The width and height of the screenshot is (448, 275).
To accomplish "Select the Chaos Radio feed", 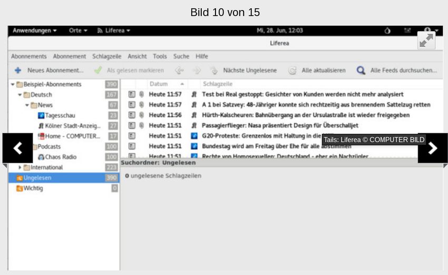I will 61,157.
